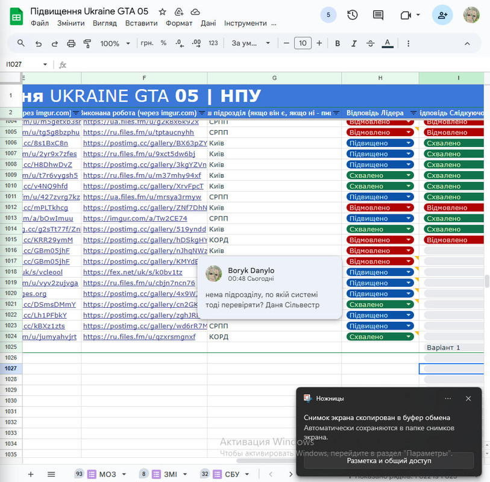Print the spreadsheet

click(71, 43)
